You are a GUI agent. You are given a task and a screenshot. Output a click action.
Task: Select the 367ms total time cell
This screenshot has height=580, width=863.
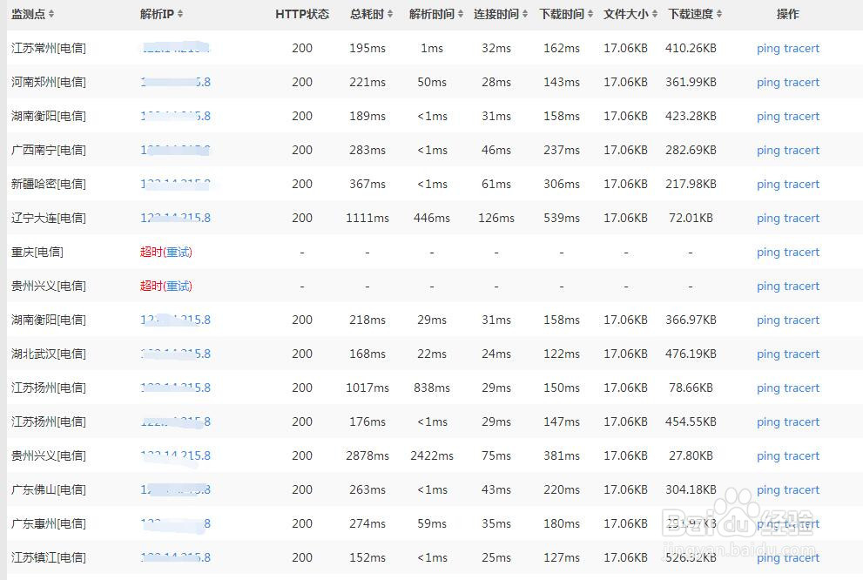(367, 184)
